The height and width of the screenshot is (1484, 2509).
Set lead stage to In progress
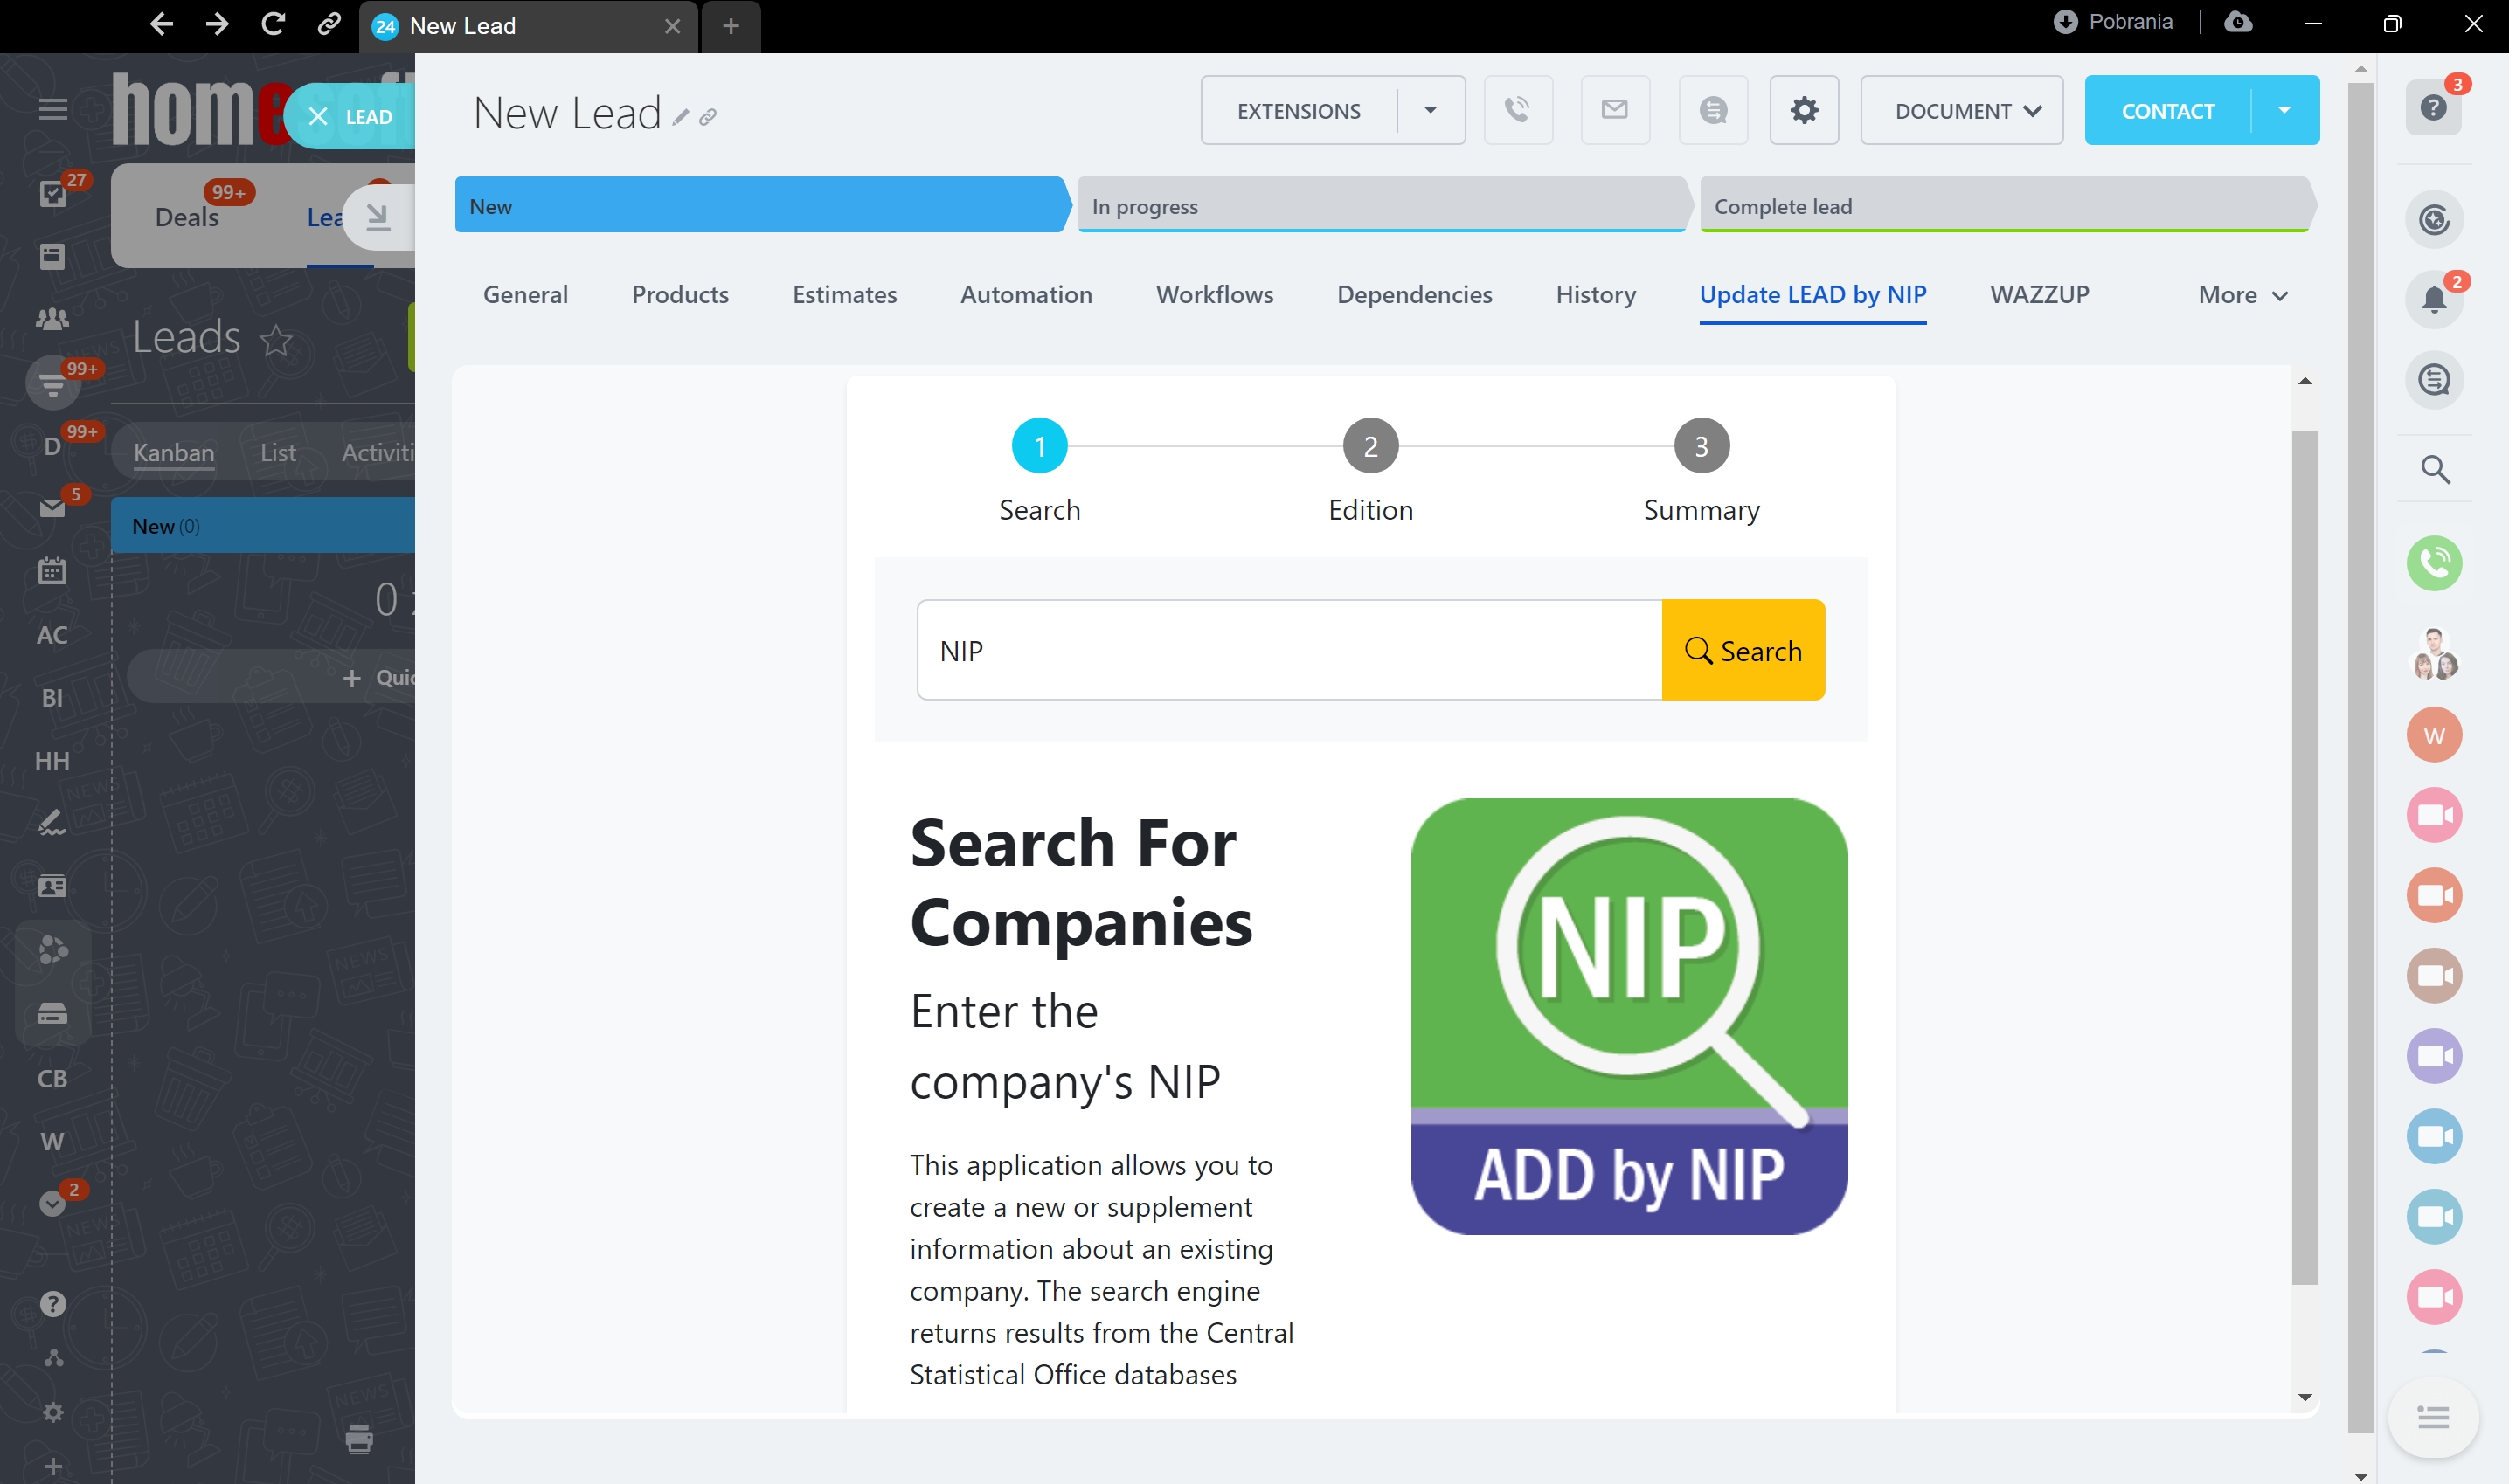[1381, 206]
